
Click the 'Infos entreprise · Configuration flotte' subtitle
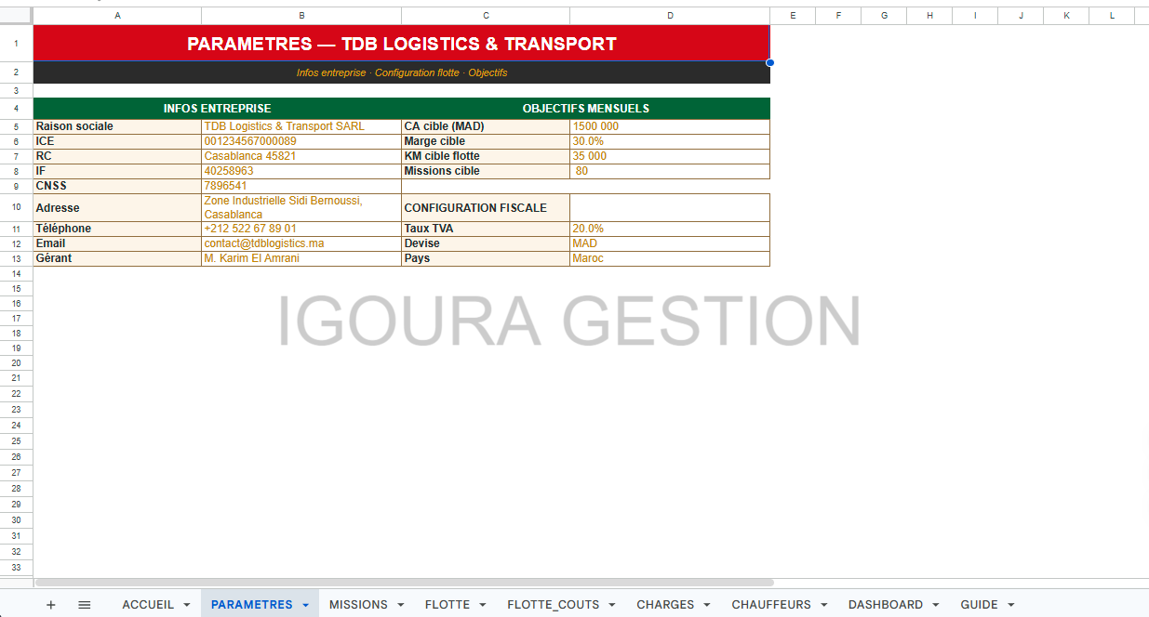click(402, 72)
